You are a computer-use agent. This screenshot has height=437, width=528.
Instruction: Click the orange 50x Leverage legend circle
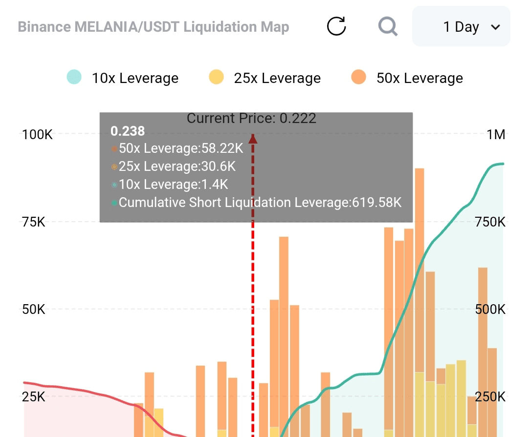tap(358, 78)
